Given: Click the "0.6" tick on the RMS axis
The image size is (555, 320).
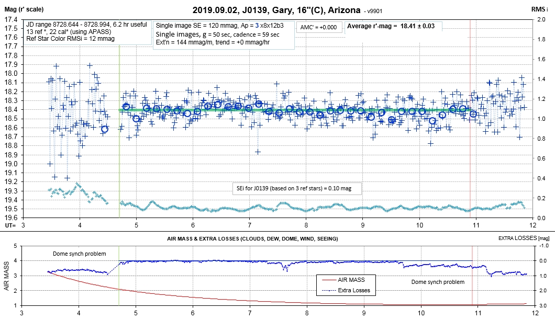Looking at the screenshot, I should (541, 158).
